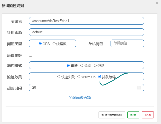Click the 针对来源 label
This screenshot has height=124, width=161.
(x=14, y=33)
